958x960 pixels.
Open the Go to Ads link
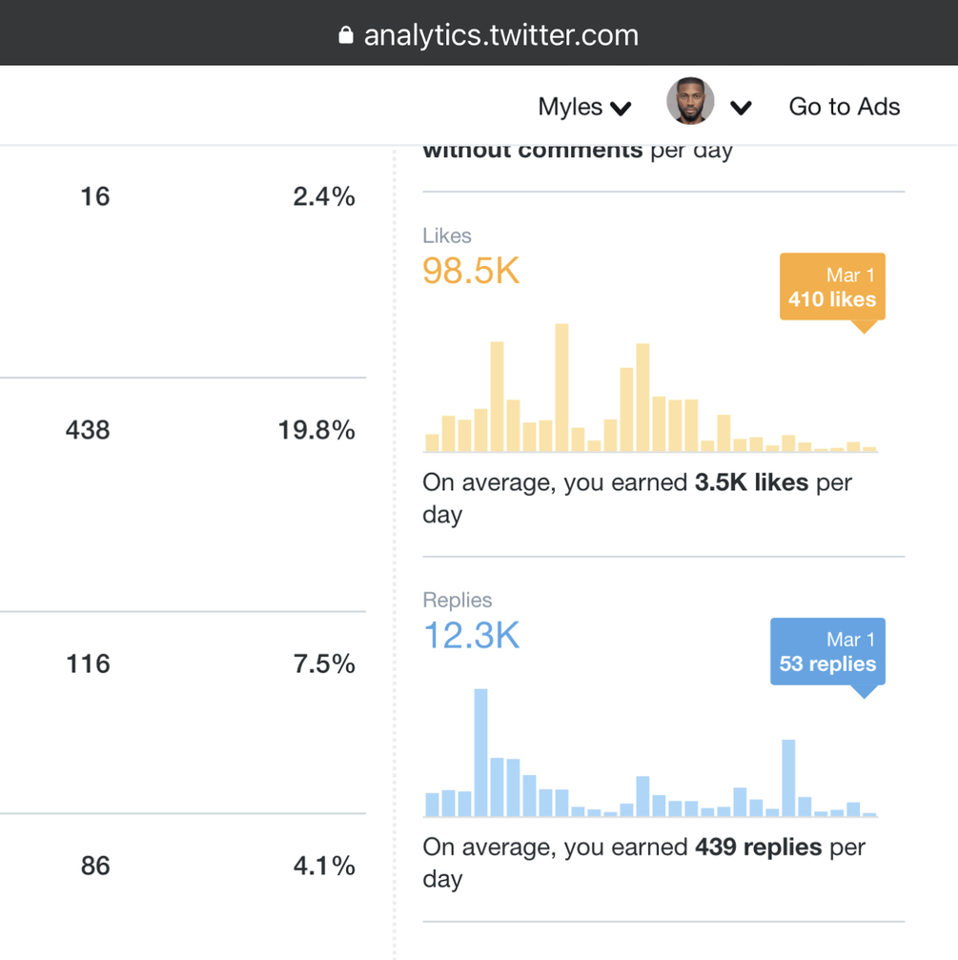(x=844, y=107)
